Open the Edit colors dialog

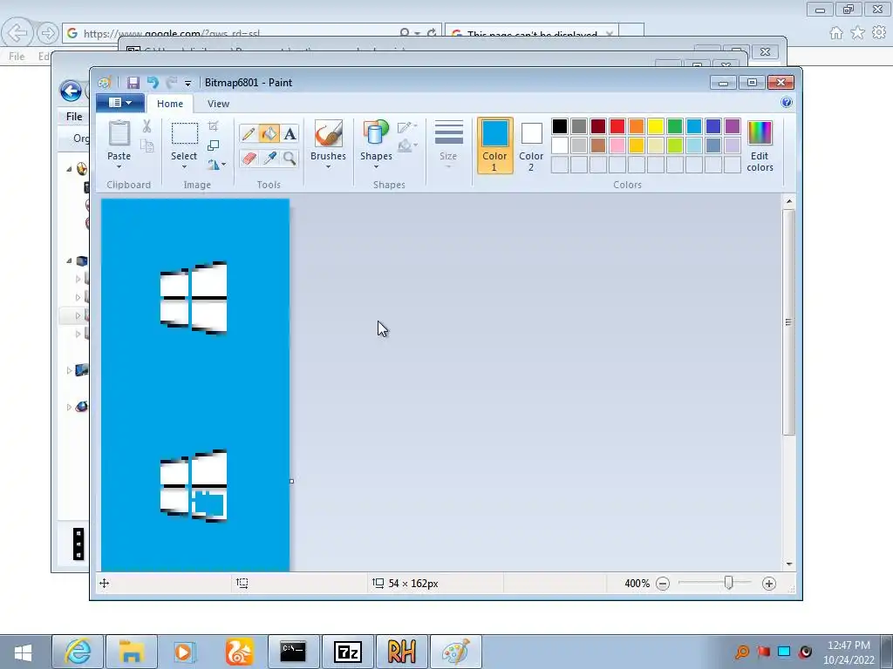pyautogui.click(x=760, y=146)
